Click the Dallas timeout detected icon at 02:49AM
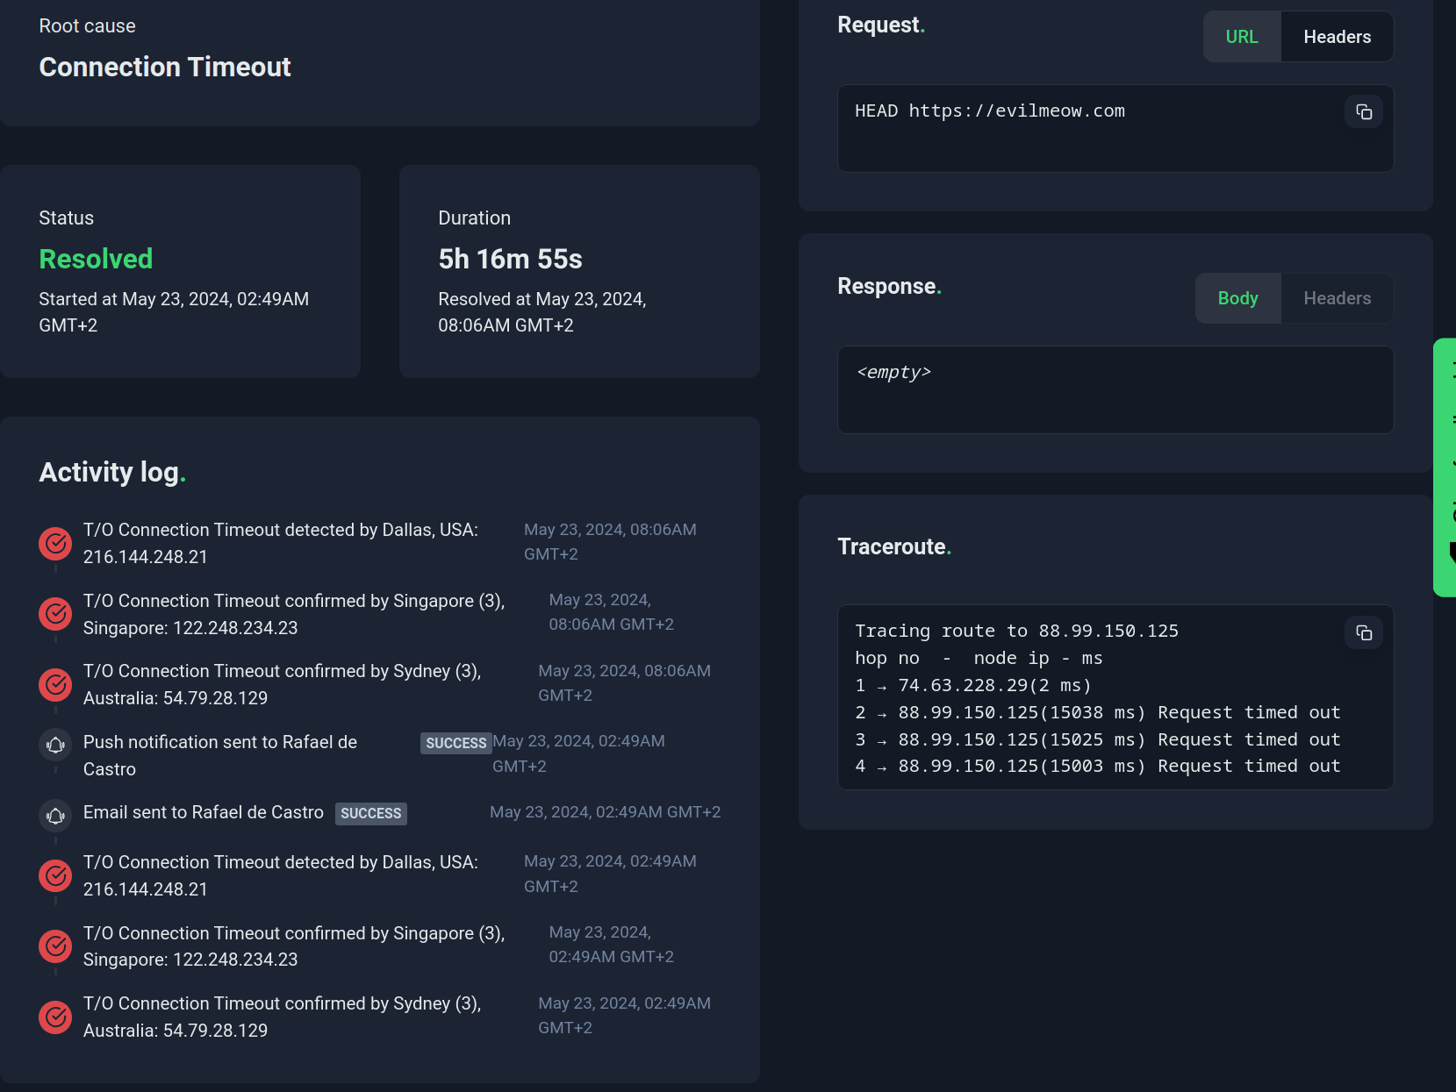The width and height of the screenshot is (1456, 1092). [x=55, y=875]
